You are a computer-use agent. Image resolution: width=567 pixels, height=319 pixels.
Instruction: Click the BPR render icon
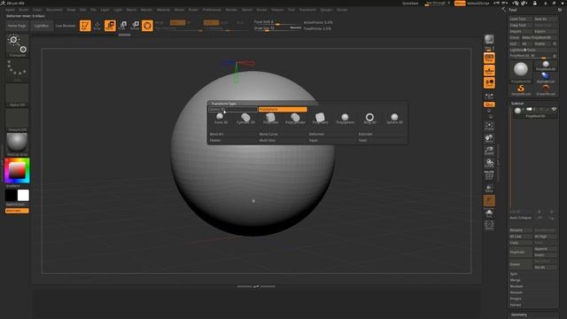click(489, 39)
